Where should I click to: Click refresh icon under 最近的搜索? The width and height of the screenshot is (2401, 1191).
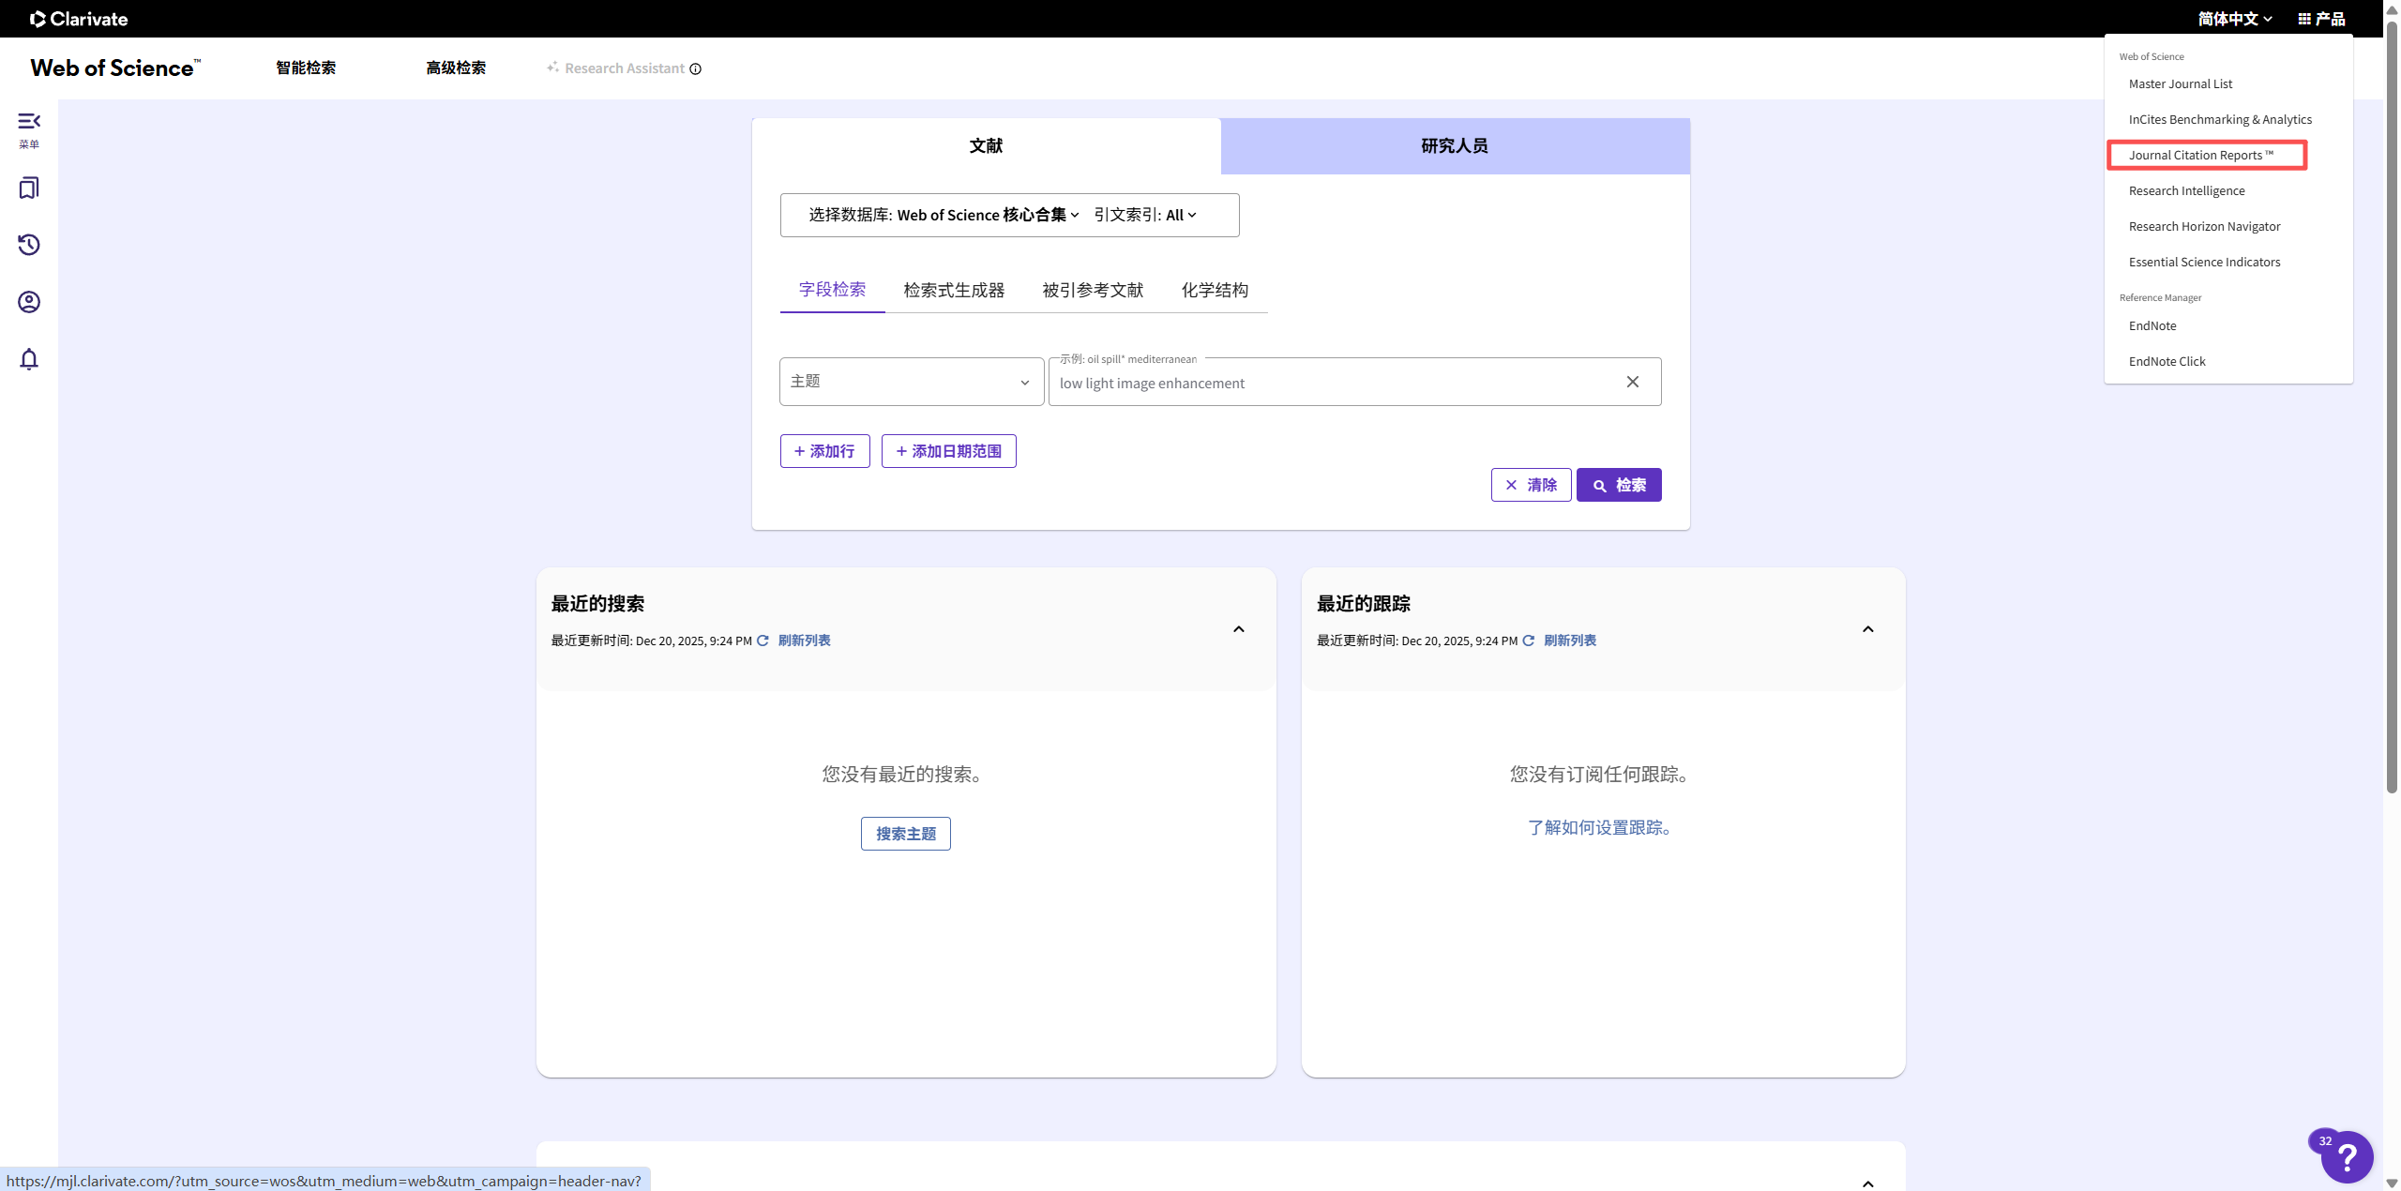click(763, 641)
